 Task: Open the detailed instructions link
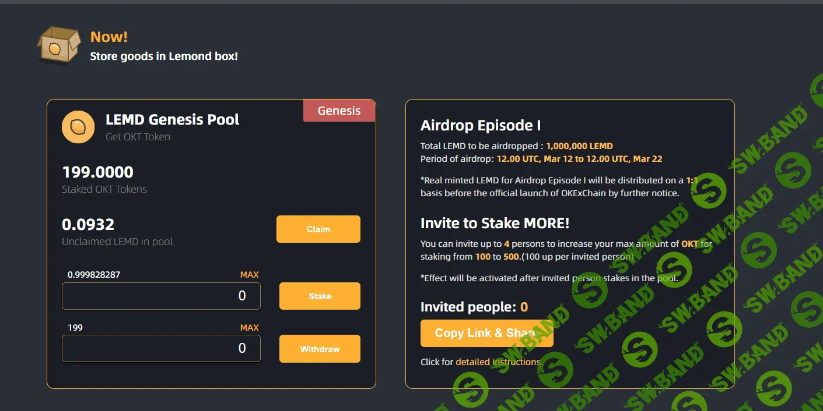[x=498, y=362]
